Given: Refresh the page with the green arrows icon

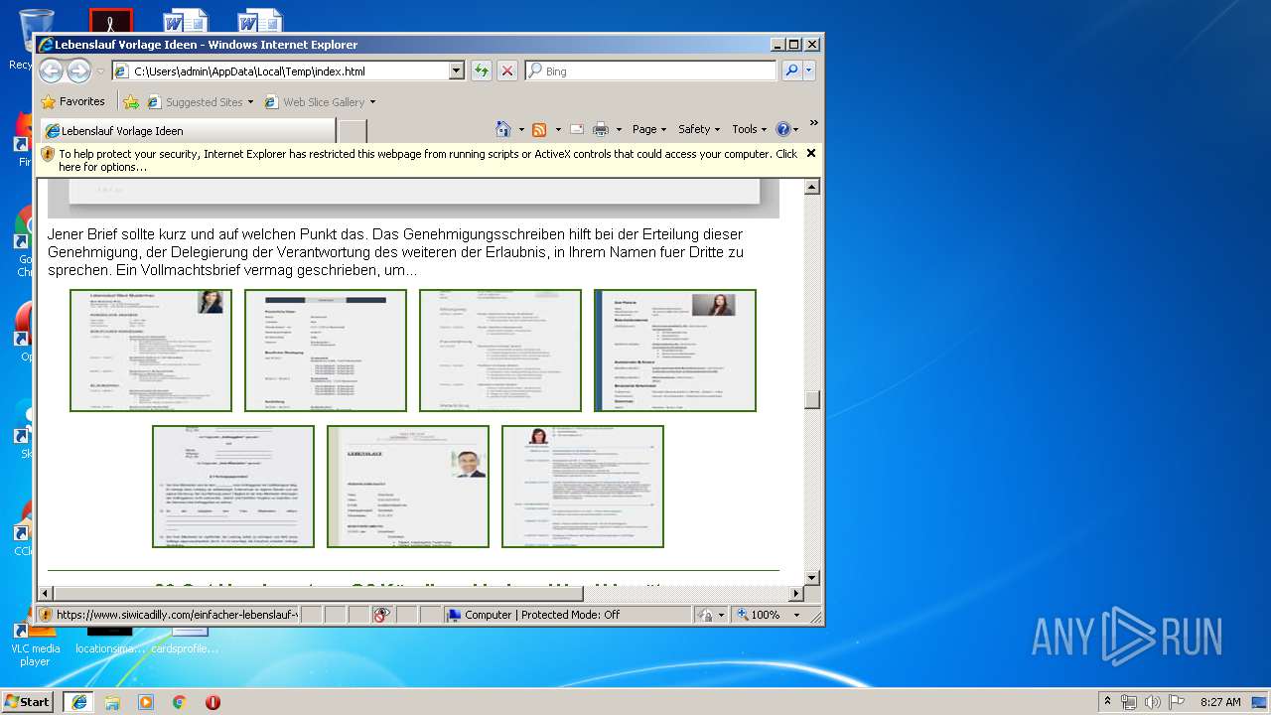Looking at the screenshot, I should 482,71.
